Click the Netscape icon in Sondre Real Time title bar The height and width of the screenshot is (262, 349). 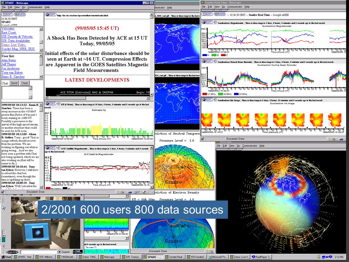[202, 3]
